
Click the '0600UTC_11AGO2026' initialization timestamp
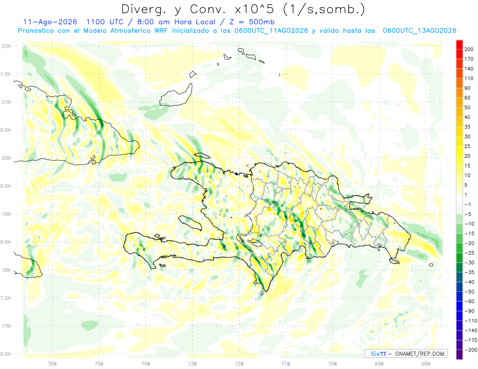272,31
